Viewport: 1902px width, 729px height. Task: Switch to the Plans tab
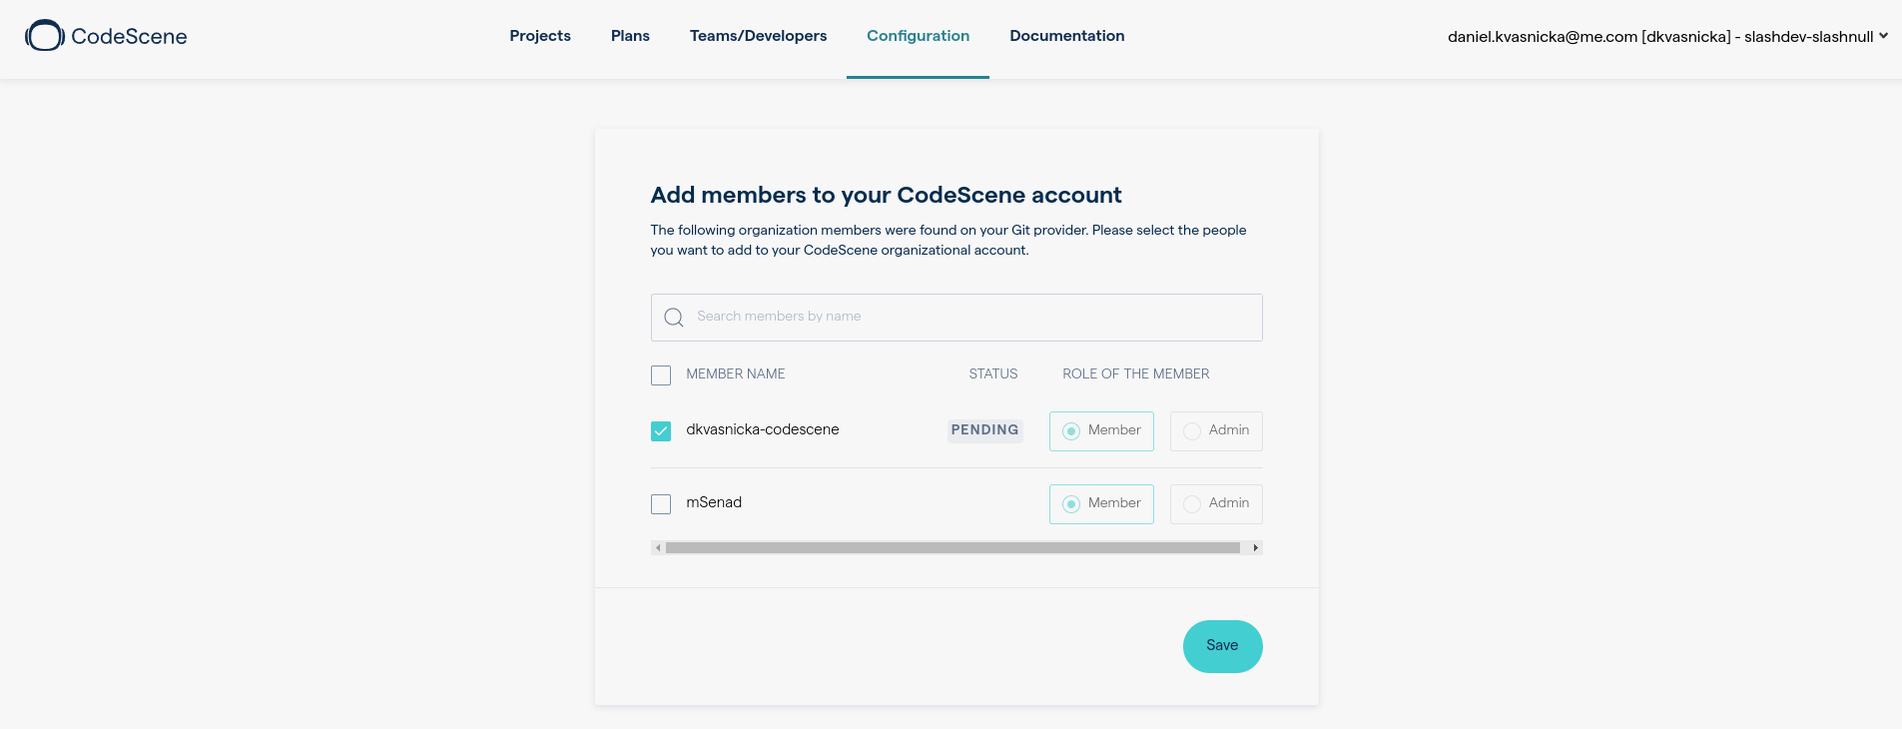point(629,35)
